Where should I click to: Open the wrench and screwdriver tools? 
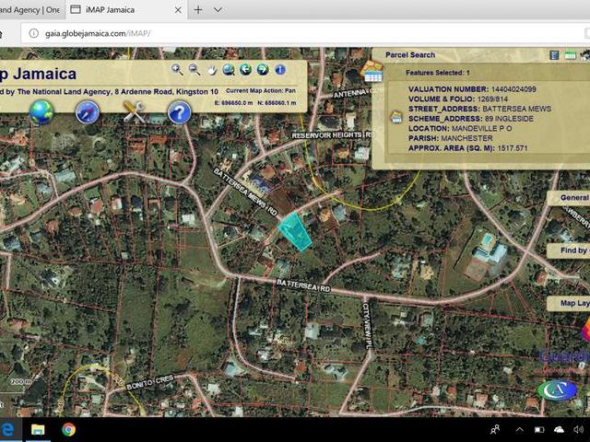click(135, 111)
